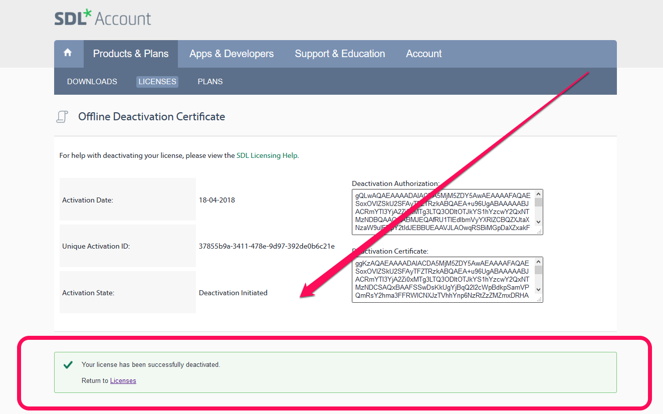Click the green success checkmark icon

(68, 365)
